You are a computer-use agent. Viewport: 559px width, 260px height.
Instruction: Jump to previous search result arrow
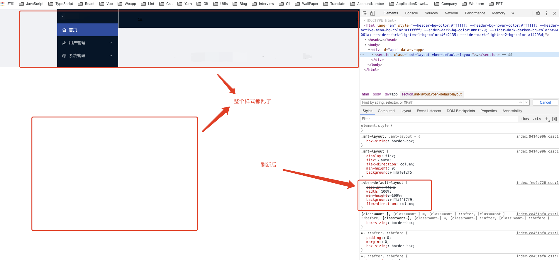pos(521,102)
